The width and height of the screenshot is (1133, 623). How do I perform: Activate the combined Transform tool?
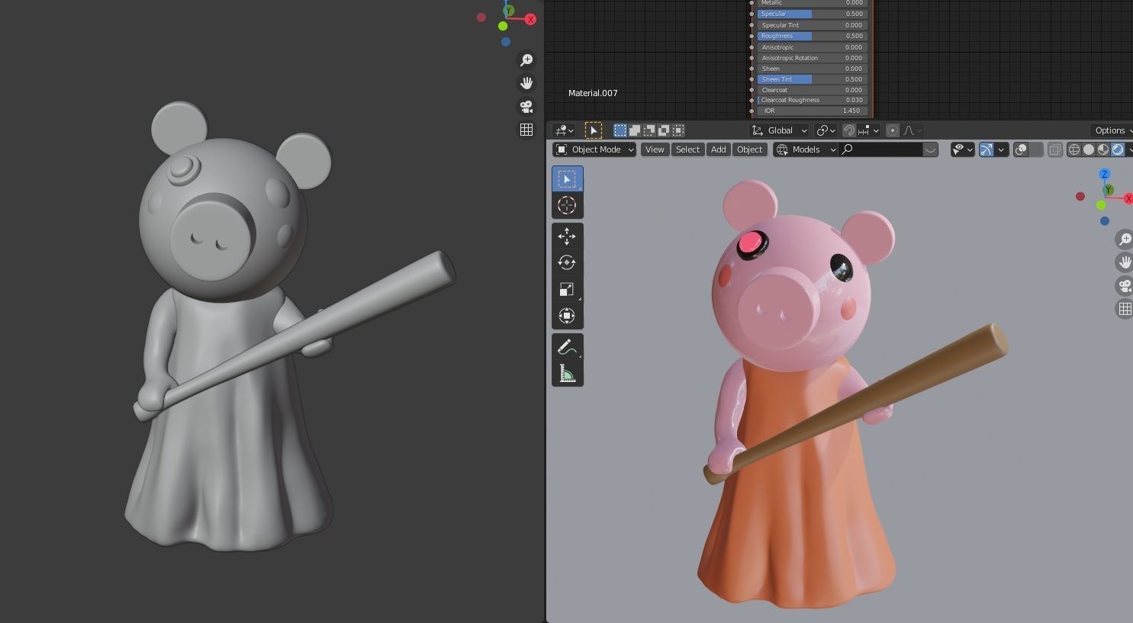pos(567,316)
